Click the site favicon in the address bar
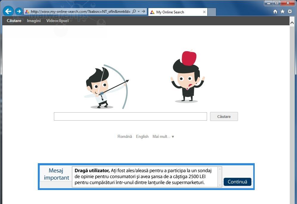 pos(27,12)
